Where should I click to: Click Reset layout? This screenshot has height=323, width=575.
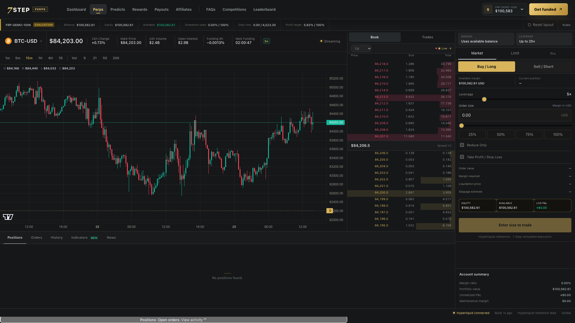pos(541,25)
